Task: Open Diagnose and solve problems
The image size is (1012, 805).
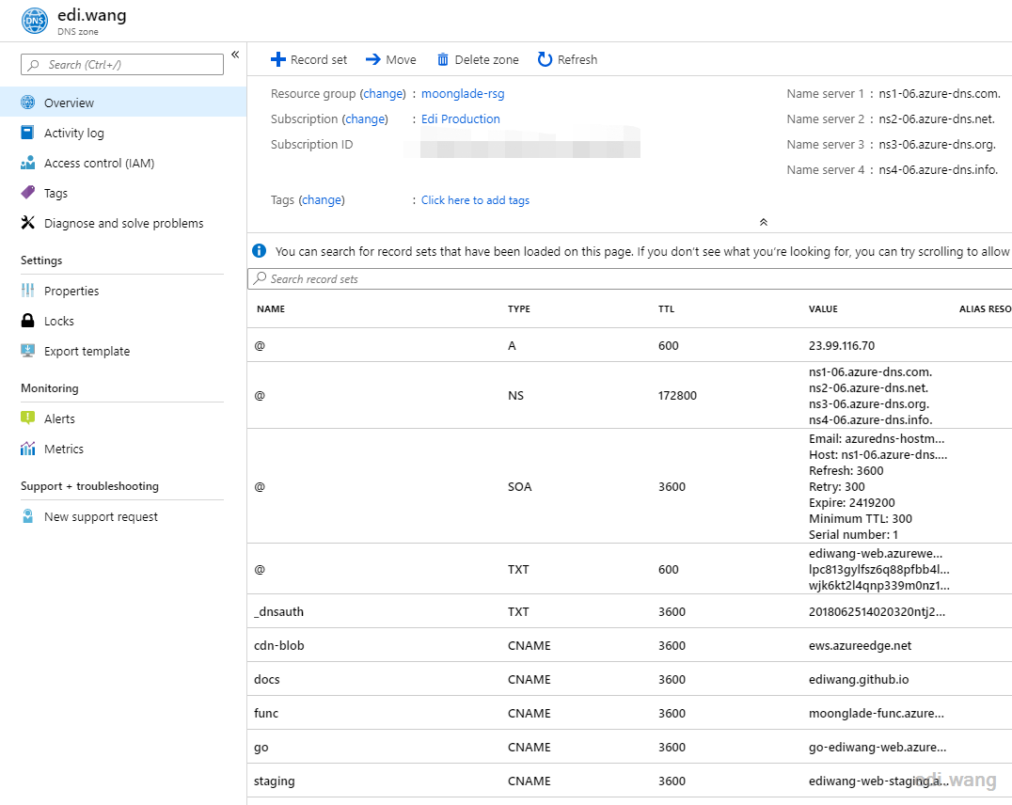Action: click(x=123, y=224)
